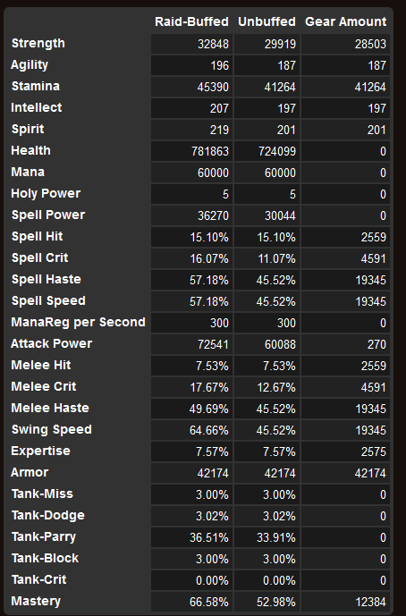Select the Raid-Buffed Strength value 32848
Image resolution: width=406 pixels, height=616 pixels.
[x=213, y=44]
